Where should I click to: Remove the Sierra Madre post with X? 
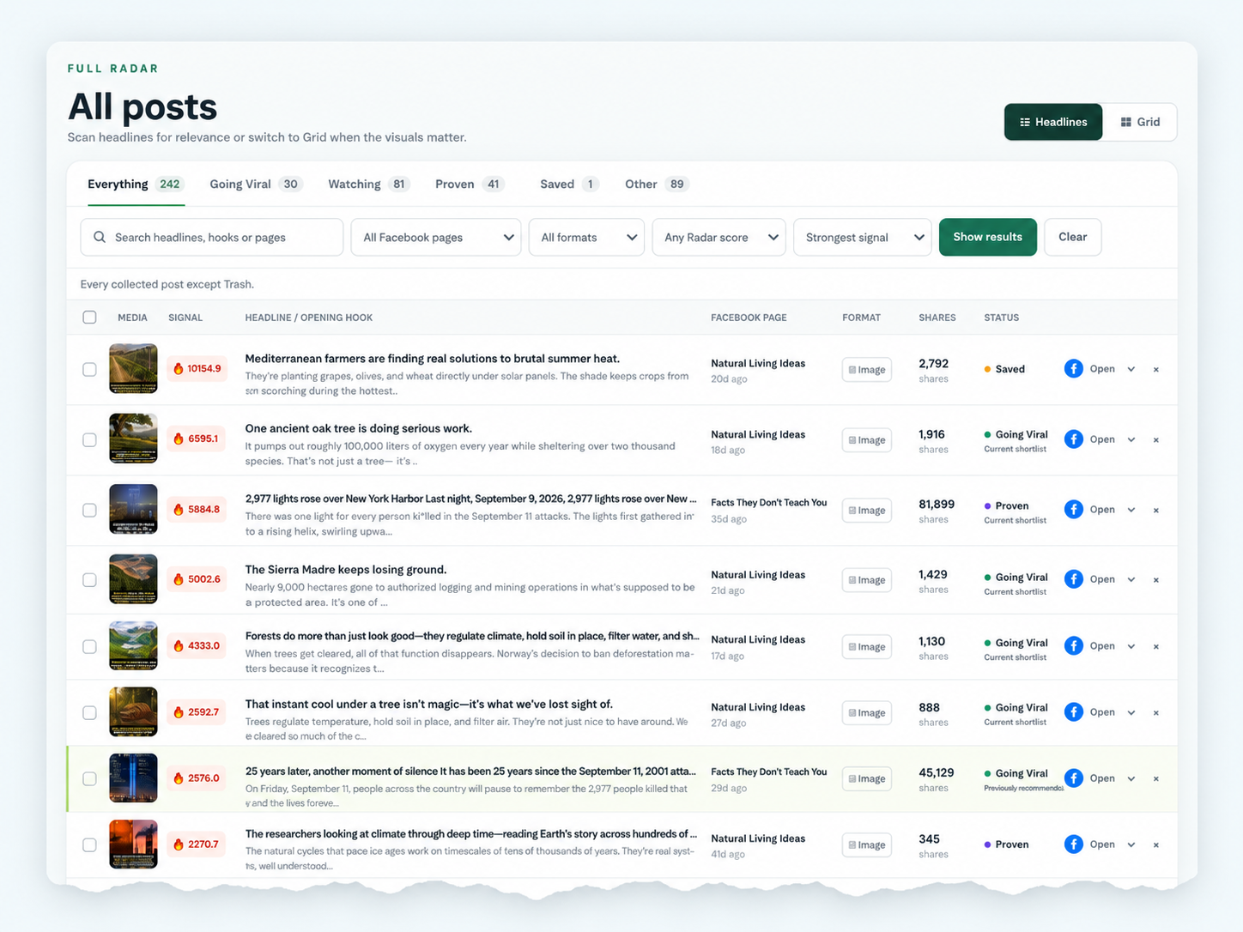click(1156, 580)
